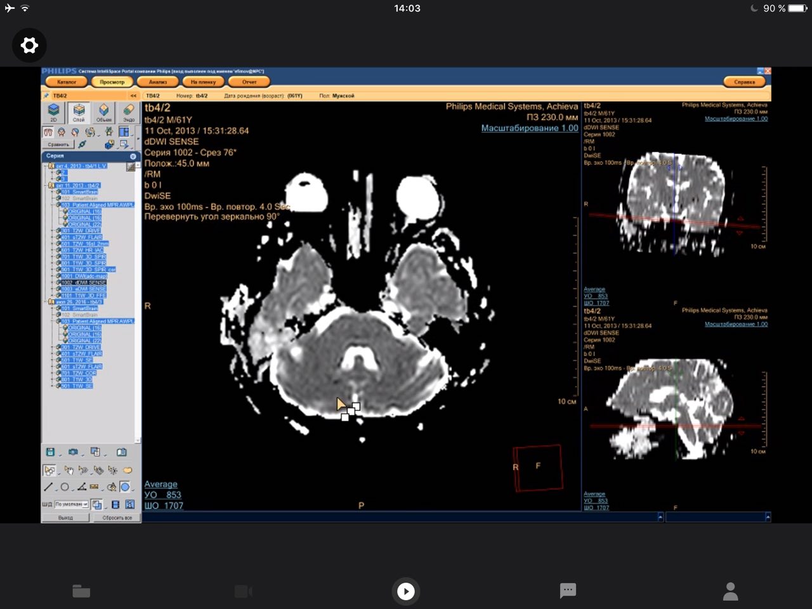Click the camera snapshot icon
The height and width of the screenshot is (609, 812).
point(73,452)
